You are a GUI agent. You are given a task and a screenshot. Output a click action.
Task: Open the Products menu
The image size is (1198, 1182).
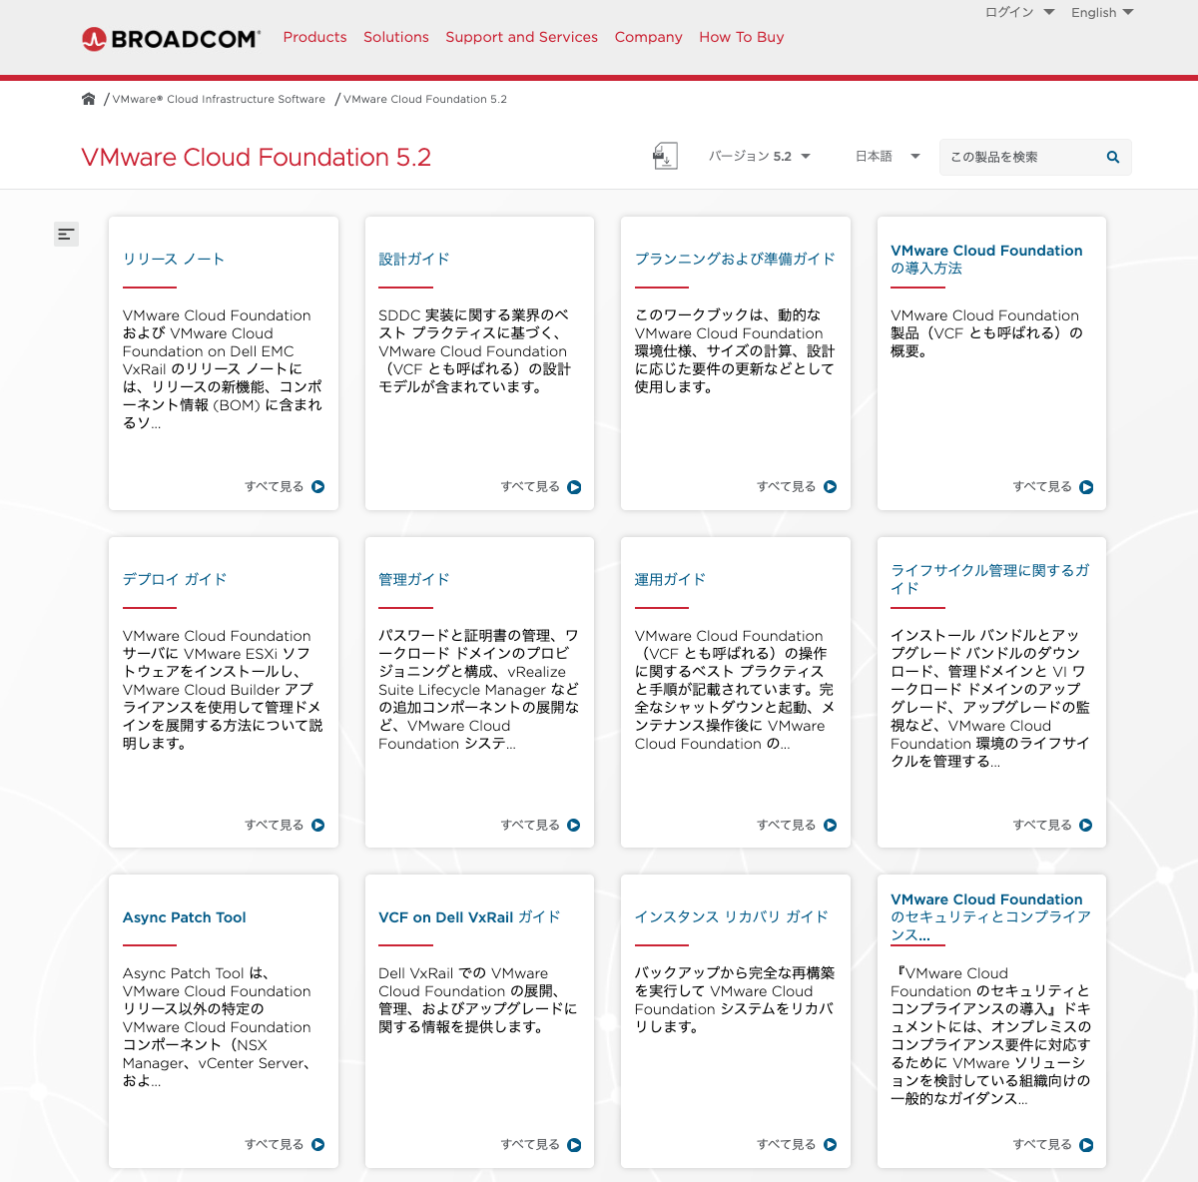[315, 37]
